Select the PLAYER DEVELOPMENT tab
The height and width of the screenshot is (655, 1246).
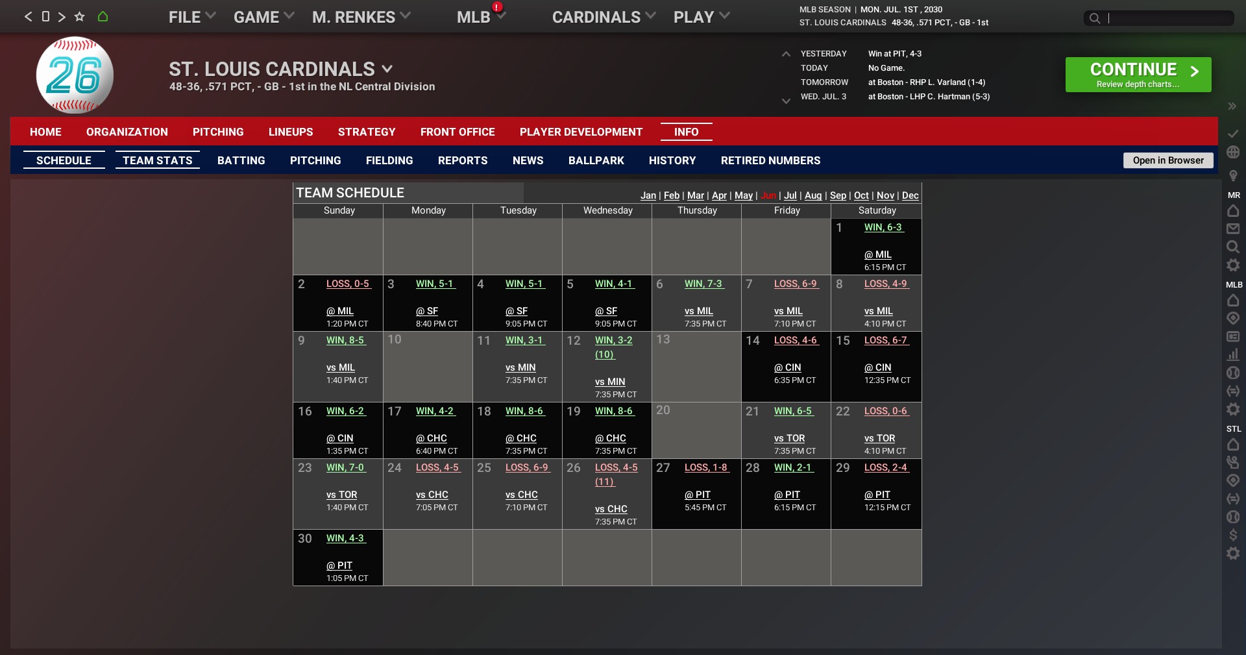coord(581,132)
